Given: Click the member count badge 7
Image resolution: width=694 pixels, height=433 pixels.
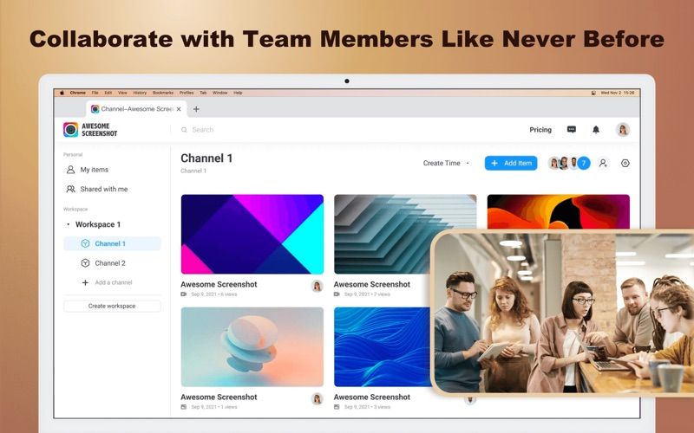Looking at the screenshot, I should click(583, 163).
